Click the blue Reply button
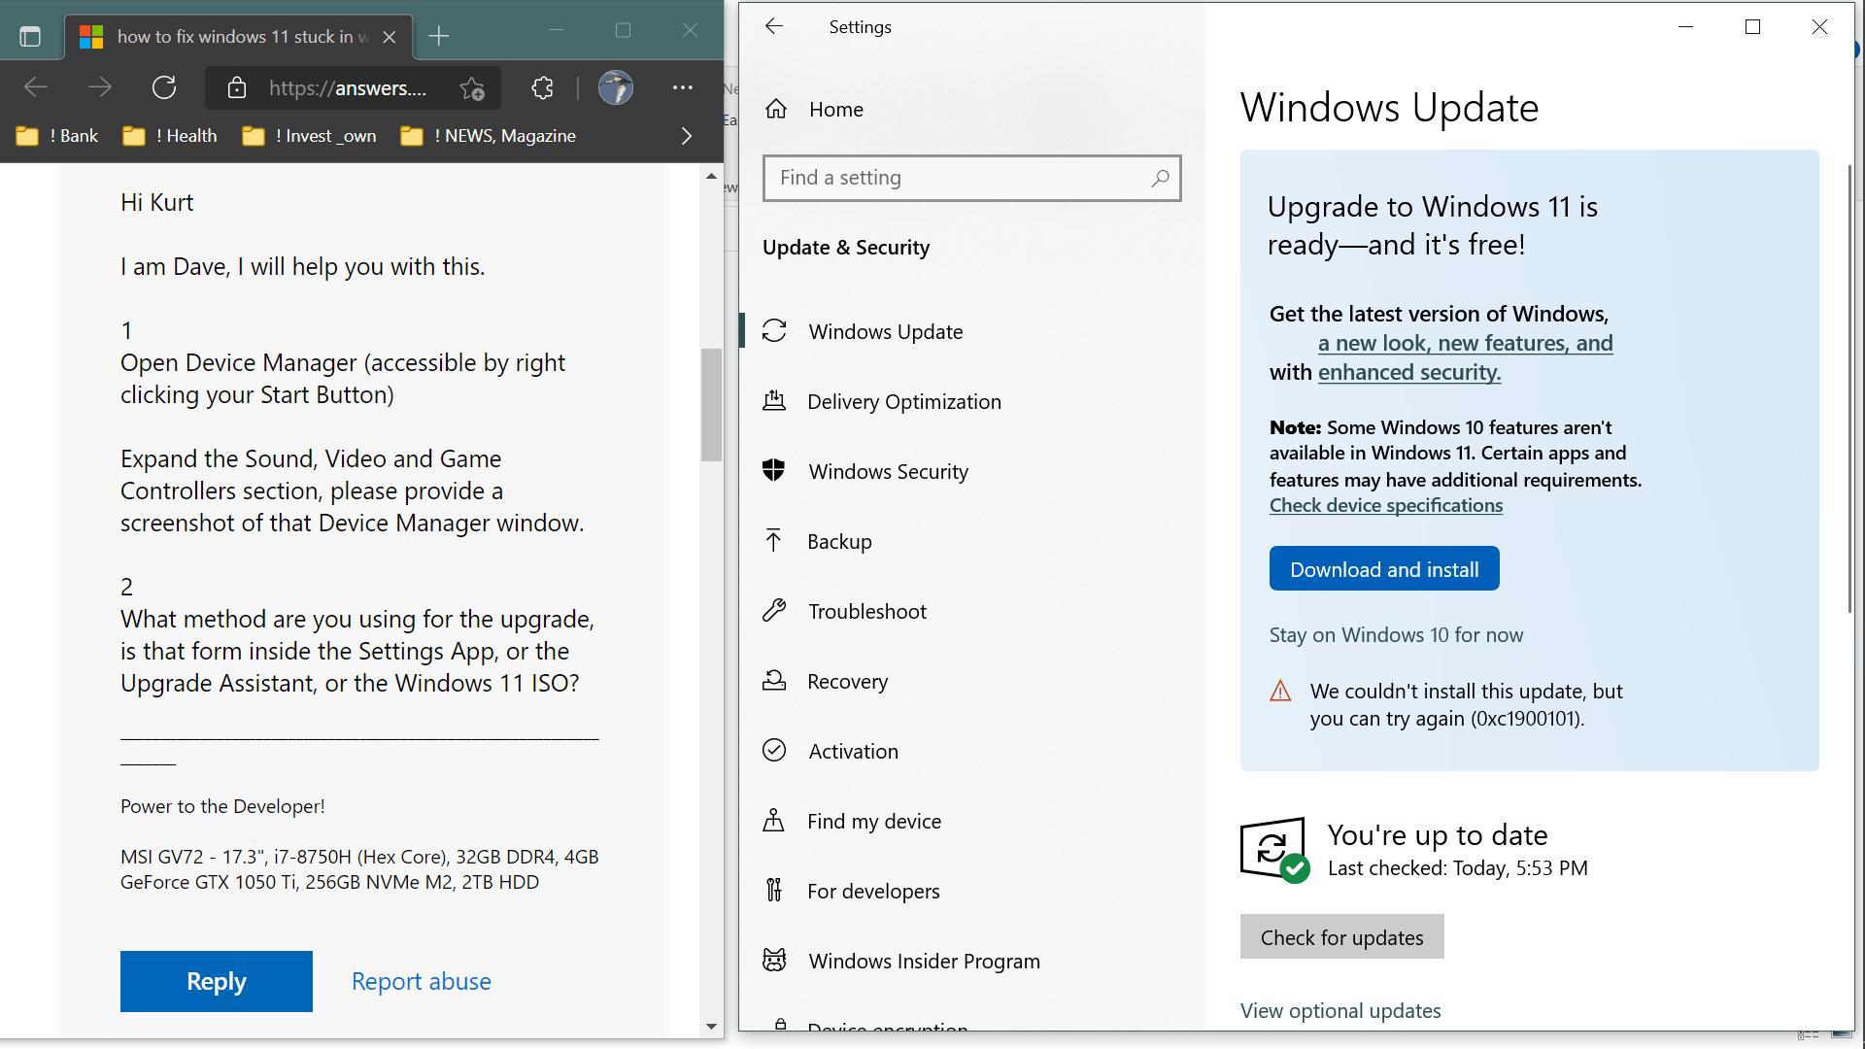This screenshot has width=1865, height=1049. (x=217, y=981)
